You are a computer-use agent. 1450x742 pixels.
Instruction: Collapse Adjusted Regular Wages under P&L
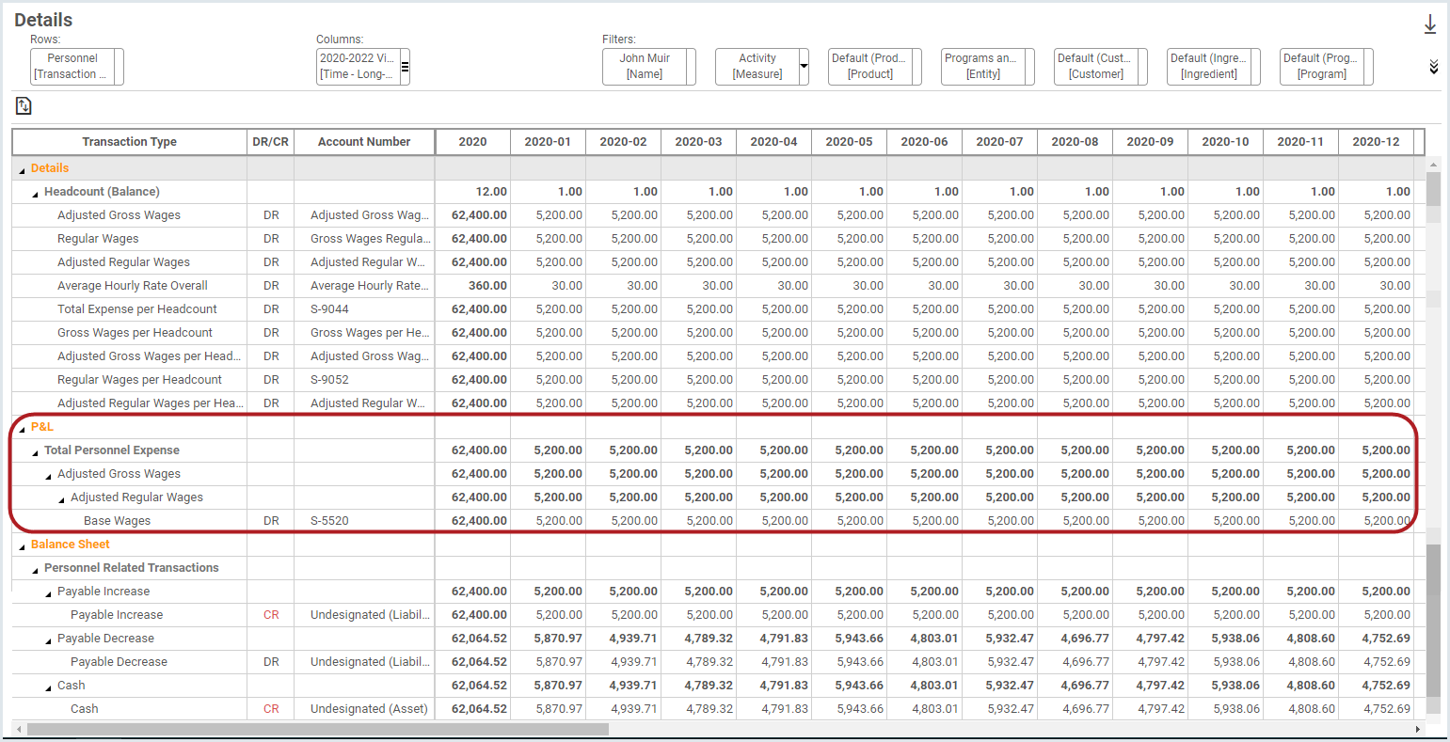click(62, 498)
